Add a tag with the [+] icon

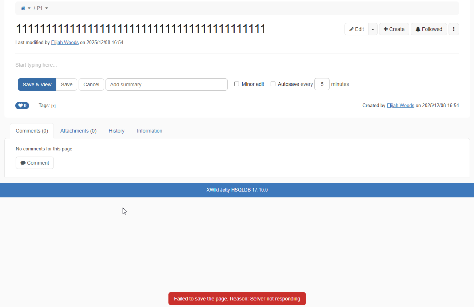[53, 106]
